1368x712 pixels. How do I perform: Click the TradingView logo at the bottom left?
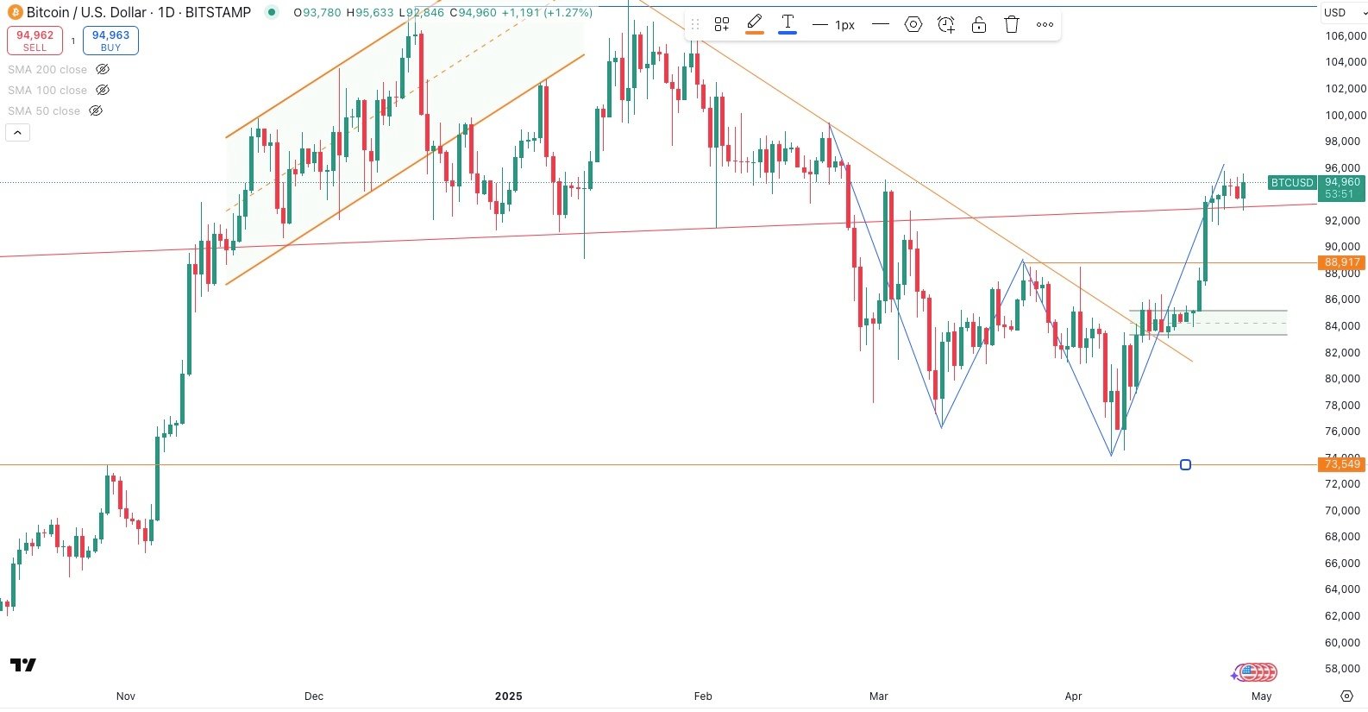pyautogui.click(x=23, y=665)
